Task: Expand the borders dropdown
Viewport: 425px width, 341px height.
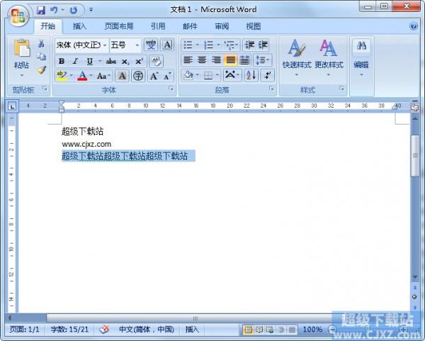Action: [217, 75]
